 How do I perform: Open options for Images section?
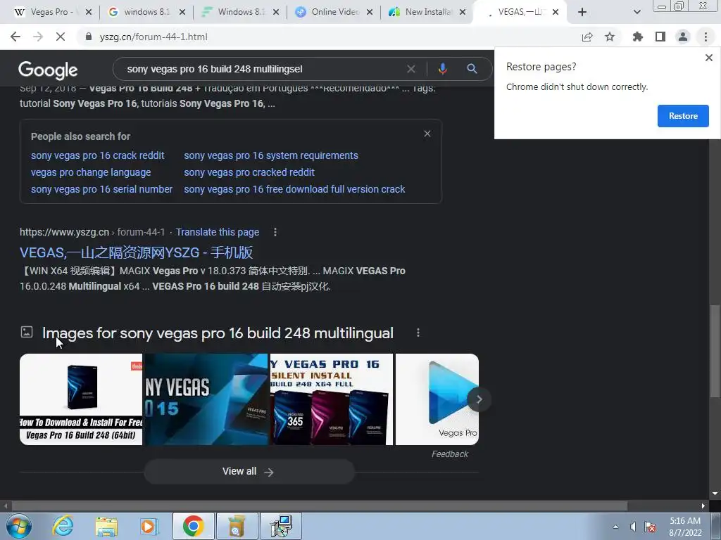point(418,333)
